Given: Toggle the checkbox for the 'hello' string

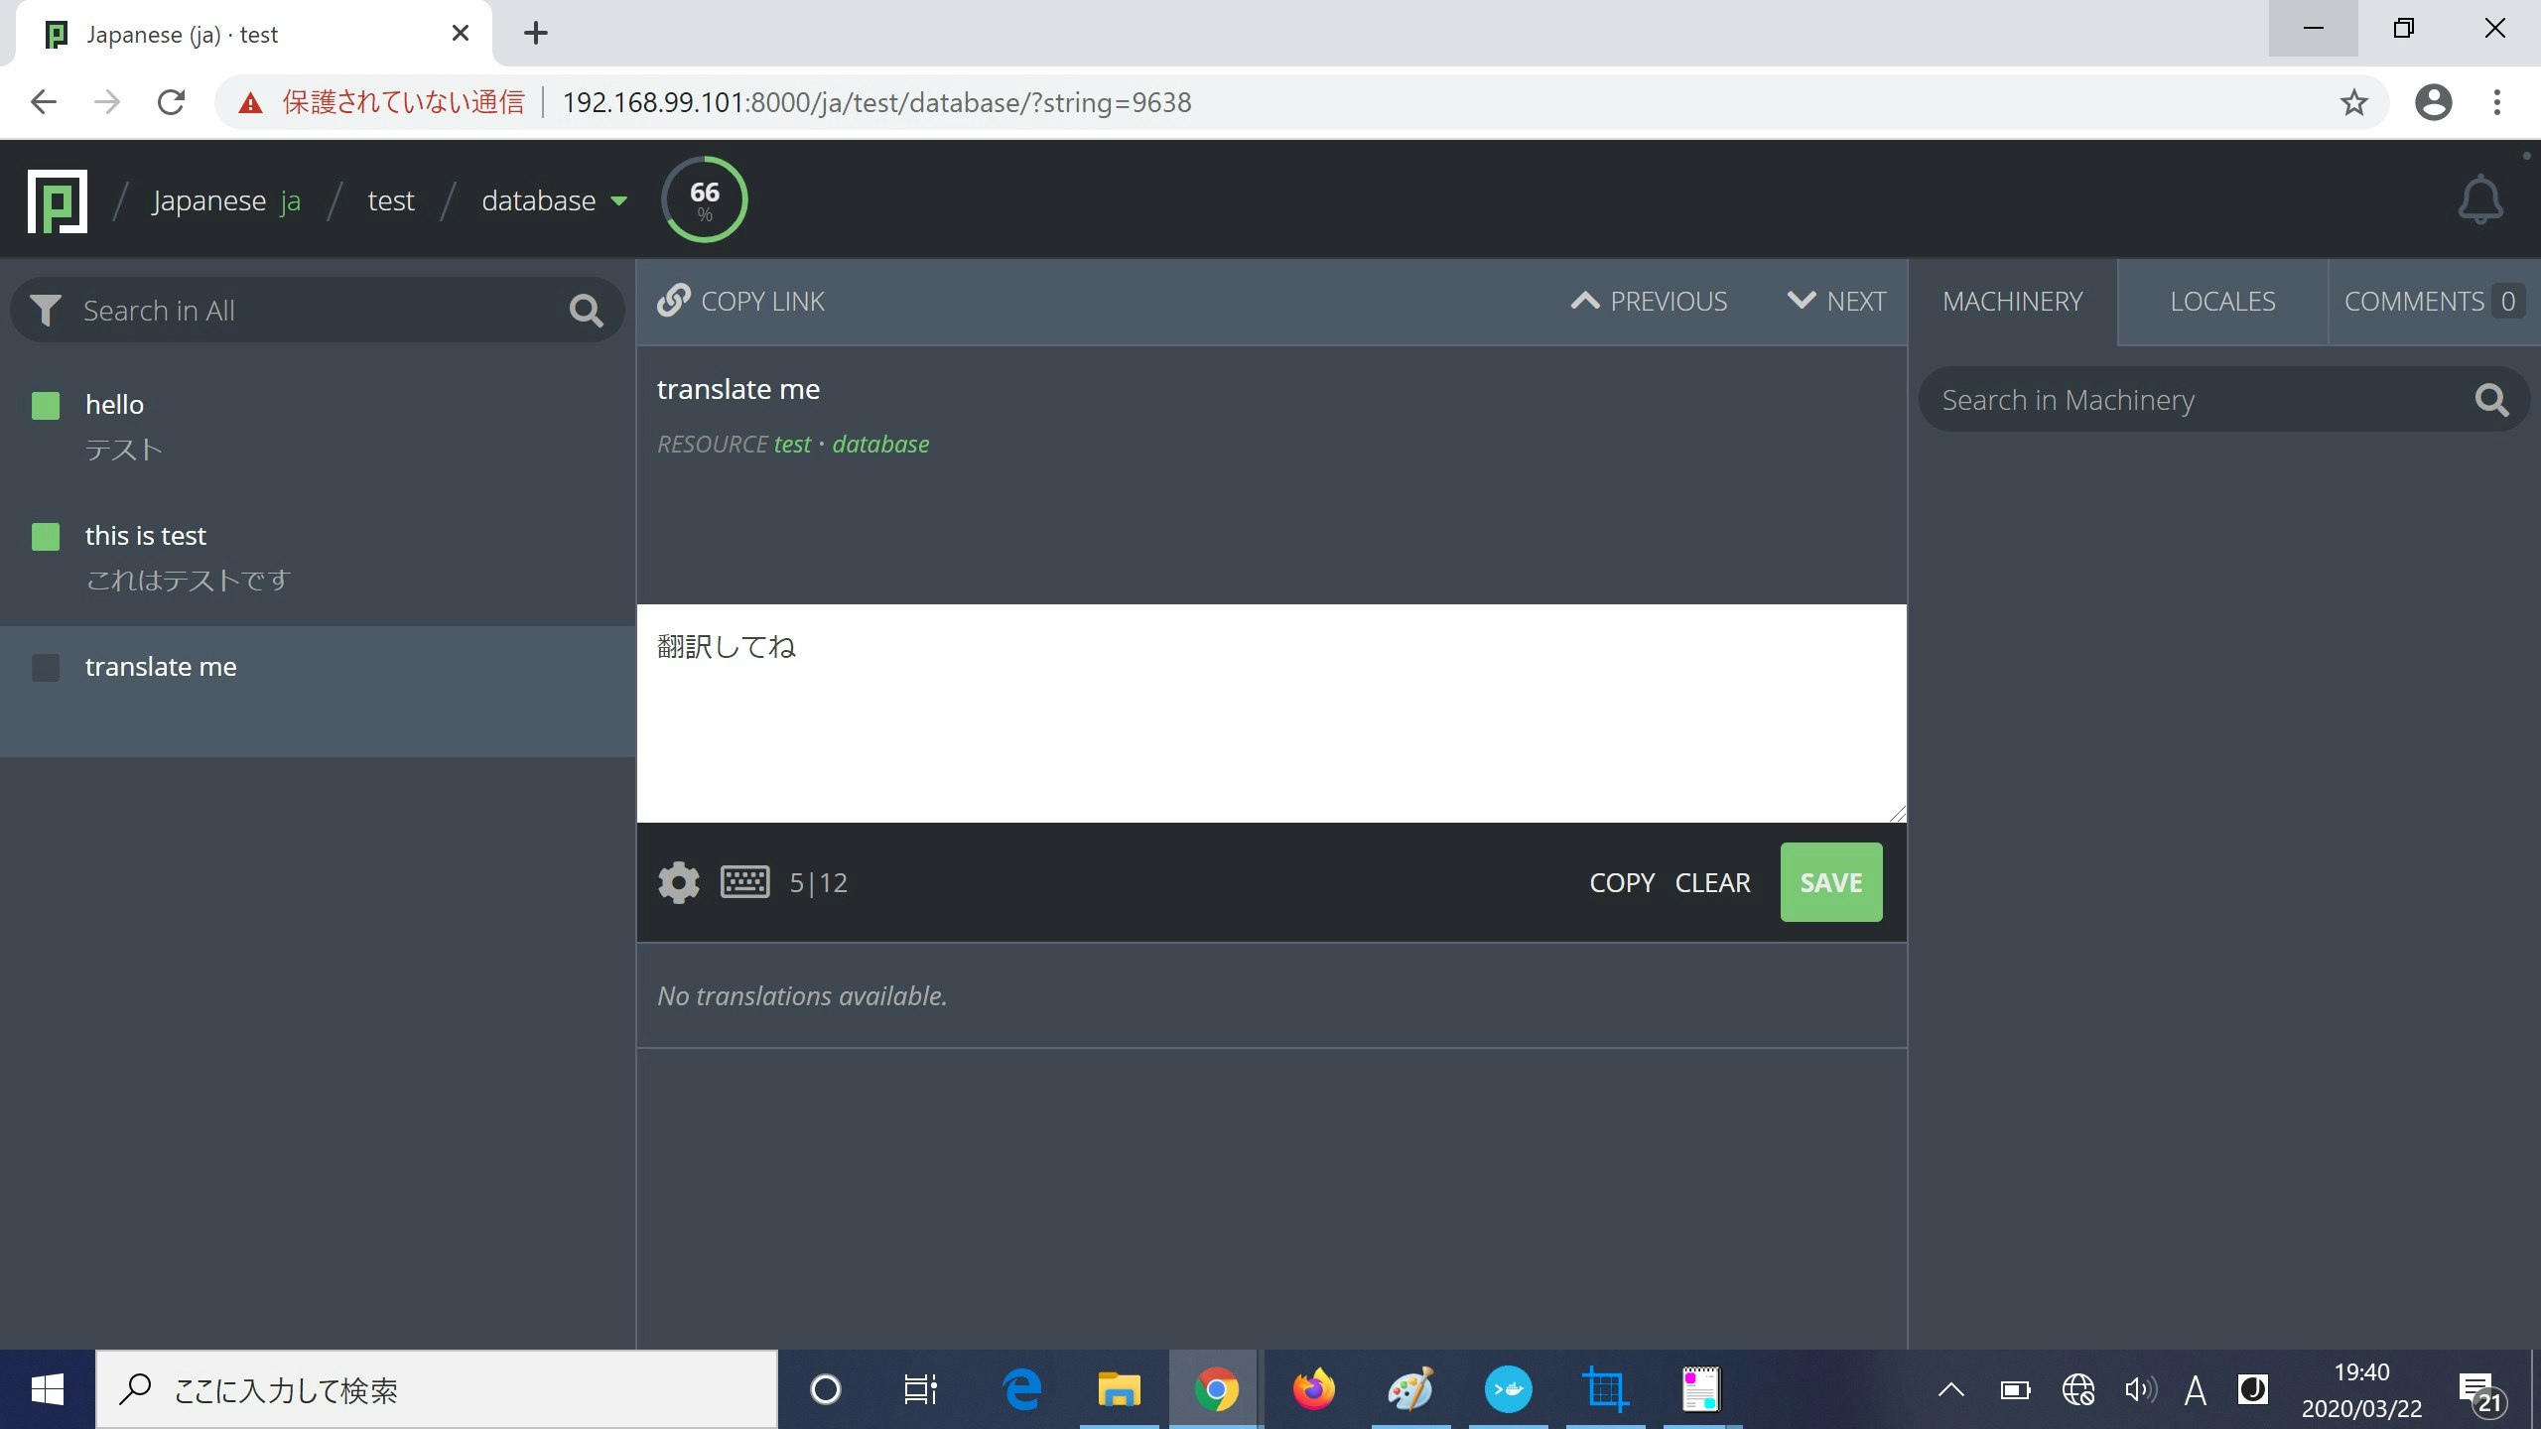Looking at the screenshot, I should (46, 406).
